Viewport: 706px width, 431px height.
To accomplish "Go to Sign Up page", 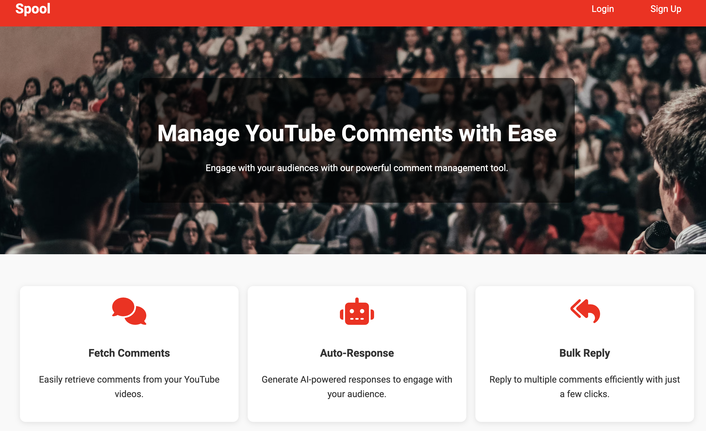I will [x=665, y=9].
